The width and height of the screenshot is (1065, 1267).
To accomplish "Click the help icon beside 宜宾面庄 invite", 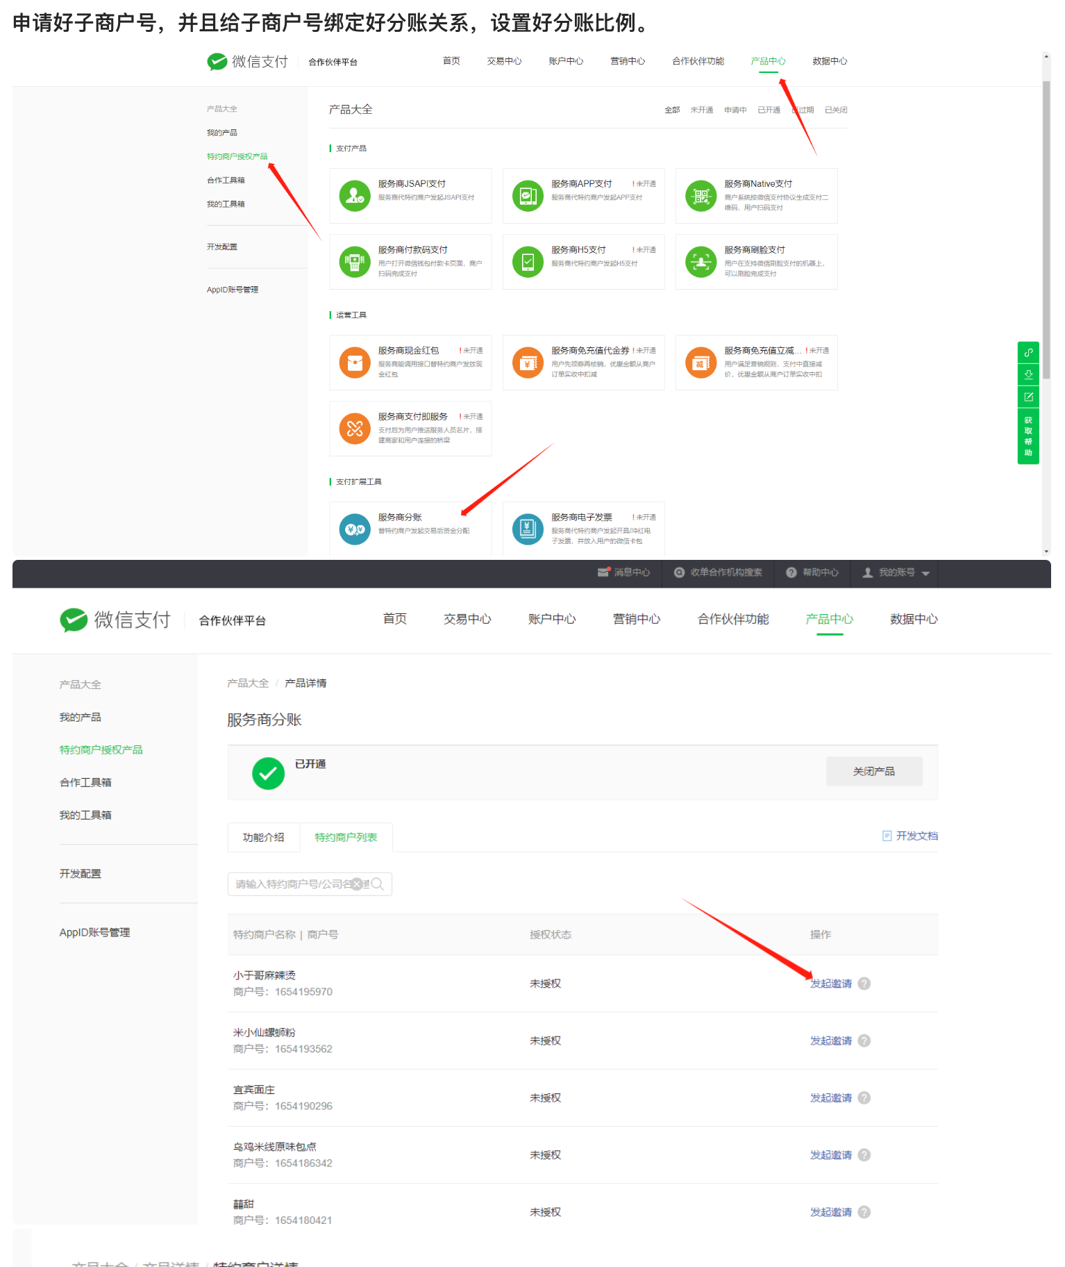I will tap(864, 1098).
